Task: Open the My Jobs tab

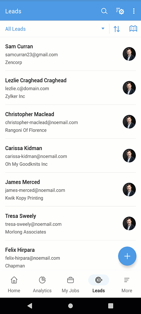Action: coord(70,284)
